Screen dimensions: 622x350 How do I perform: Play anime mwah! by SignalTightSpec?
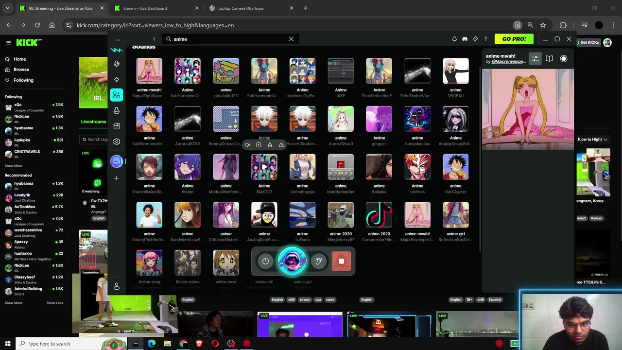(x=149, y=71)
